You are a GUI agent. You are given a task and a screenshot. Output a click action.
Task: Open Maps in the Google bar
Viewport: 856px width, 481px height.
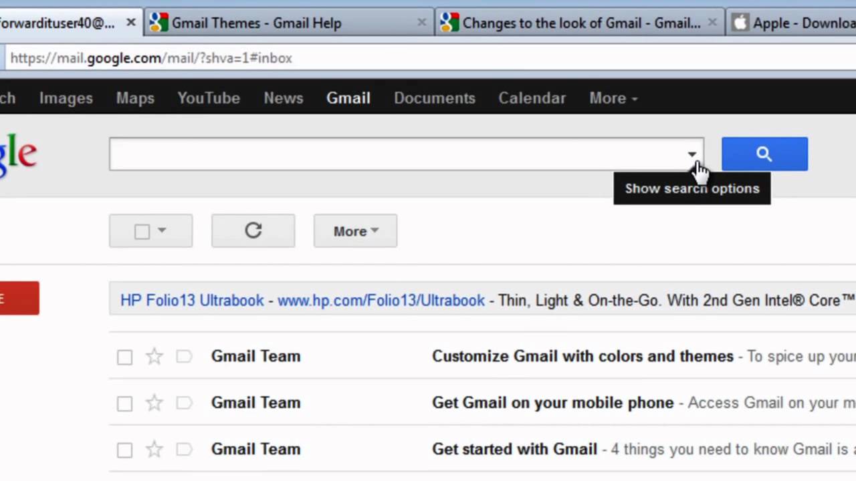tap(135, 98)
